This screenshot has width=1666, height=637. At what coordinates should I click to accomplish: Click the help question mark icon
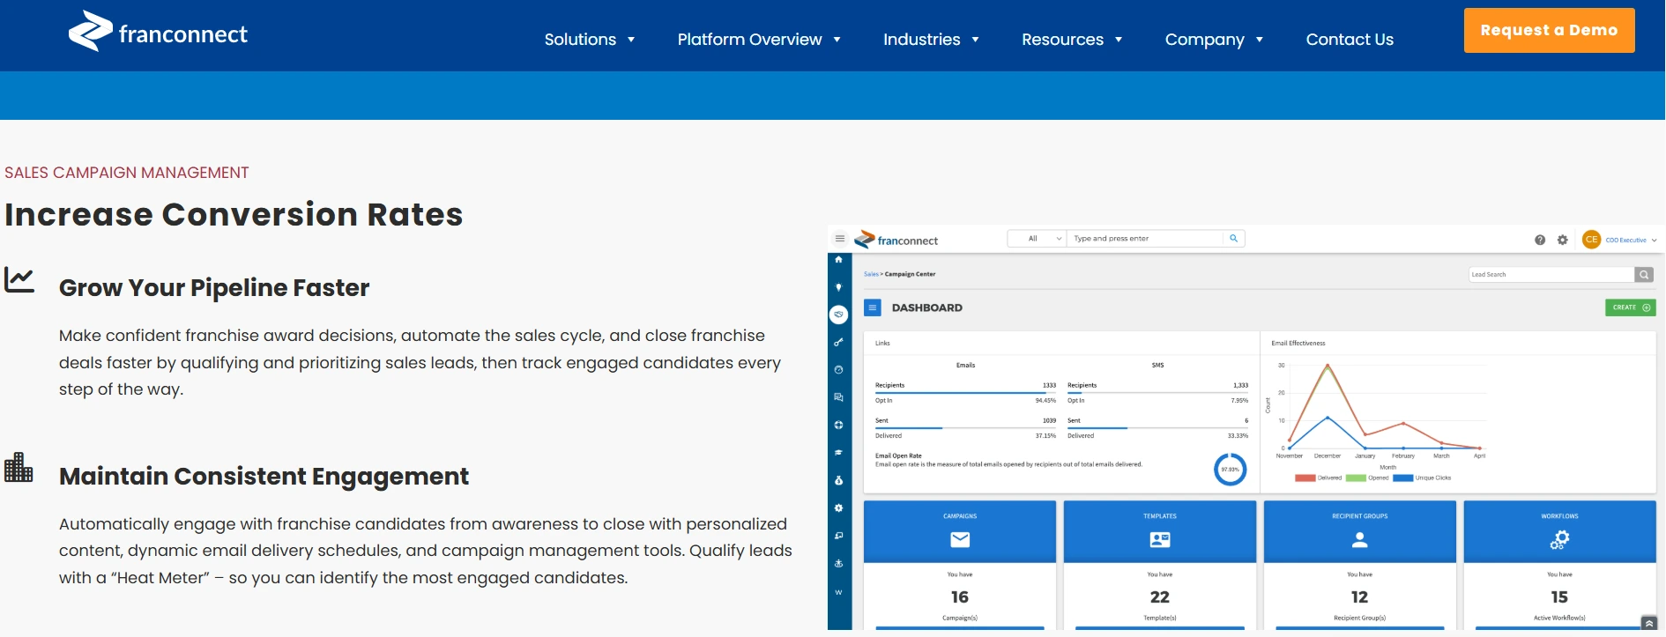pyautogui.click(x=1540, y=240)
